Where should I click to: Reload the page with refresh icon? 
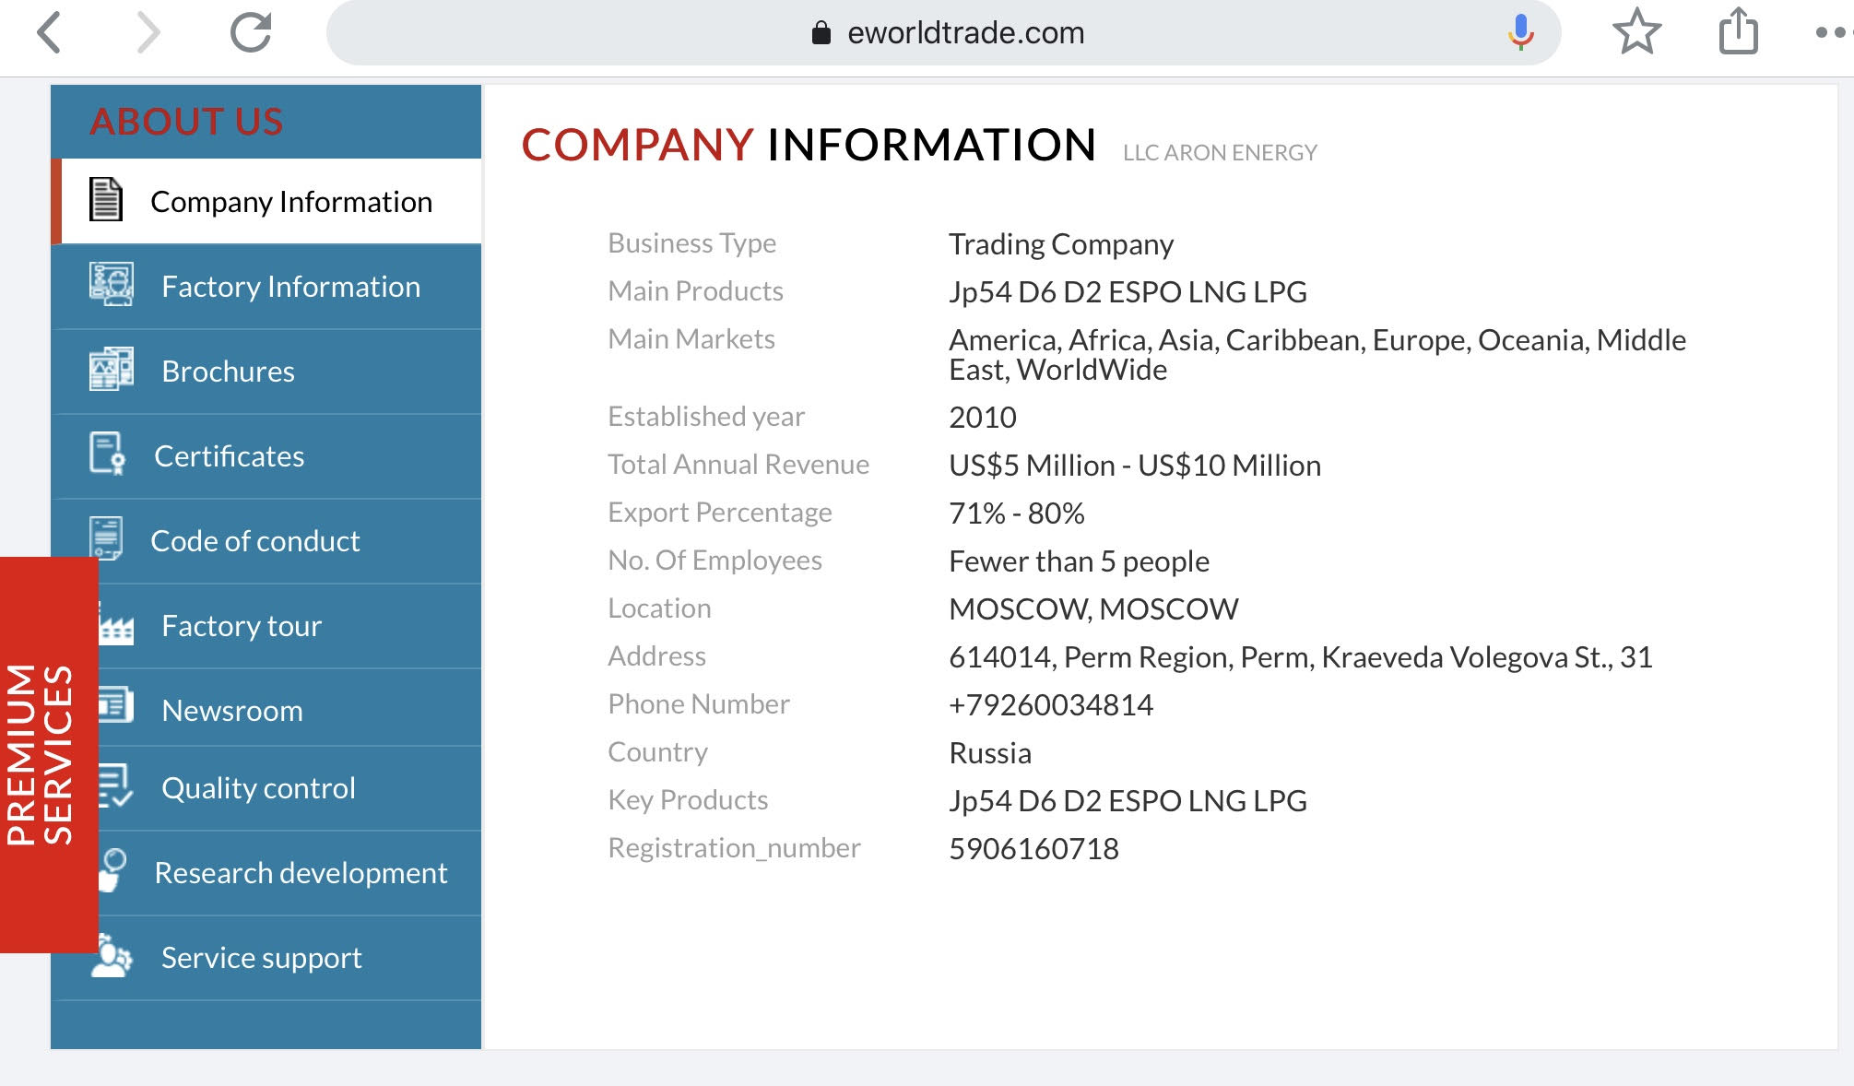[x=251, y=33]
